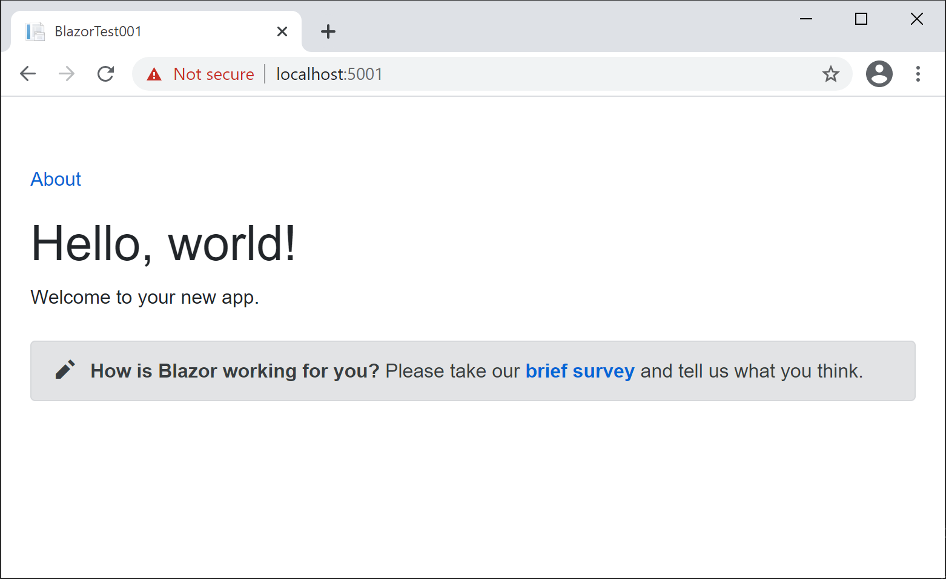Go back using the browser back arrow
This screenshot has width=946, height=579.
pos(28,74)
